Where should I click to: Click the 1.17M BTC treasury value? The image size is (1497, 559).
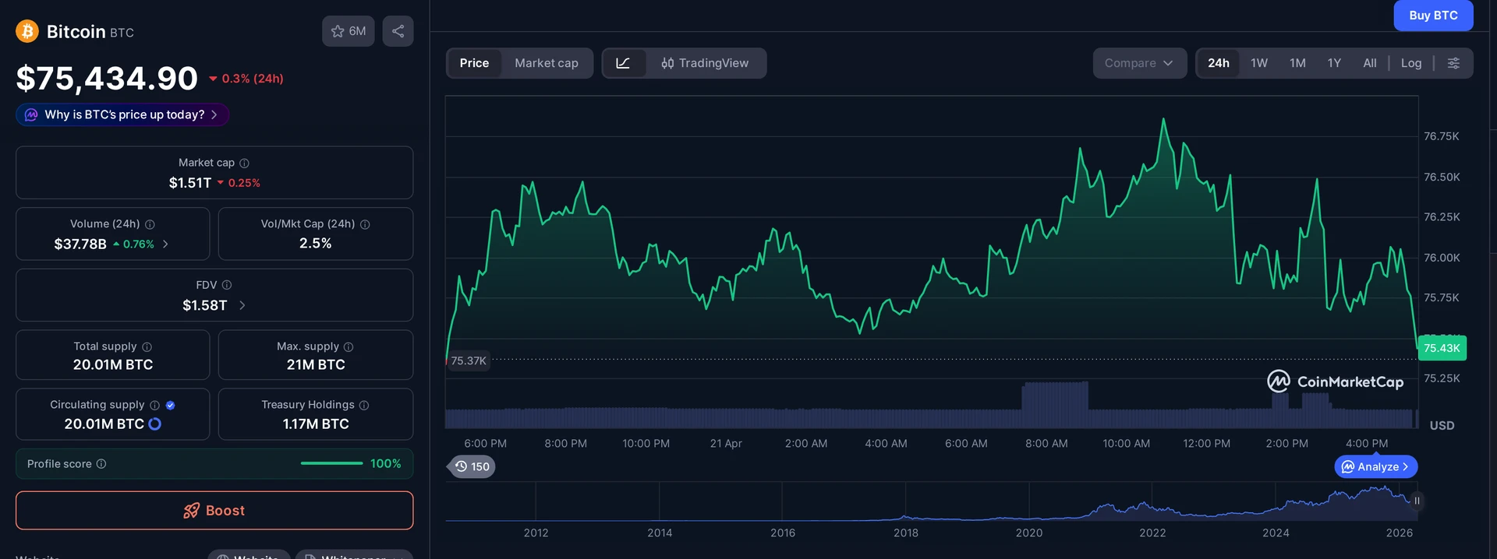pos(316,424)
